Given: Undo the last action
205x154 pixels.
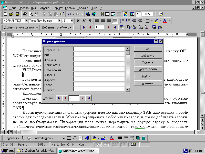Looking at the screenshot, I should click(69, 14).
